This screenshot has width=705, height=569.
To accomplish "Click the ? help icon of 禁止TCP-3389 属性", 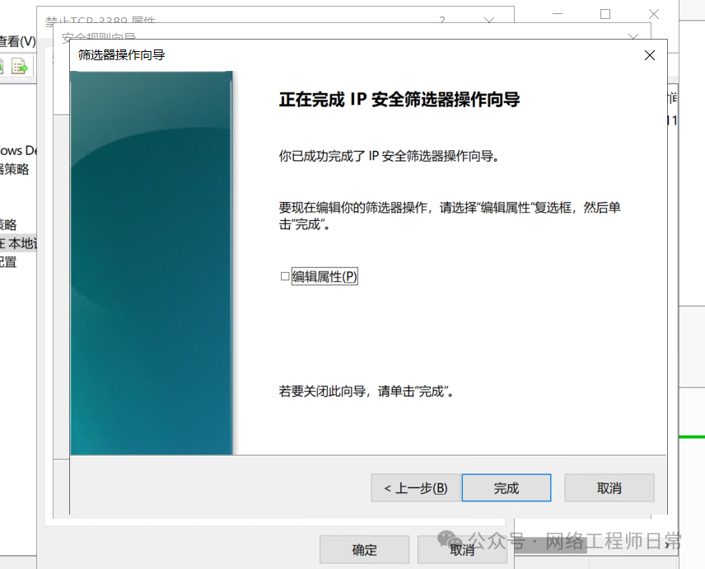I will (442, 20).
